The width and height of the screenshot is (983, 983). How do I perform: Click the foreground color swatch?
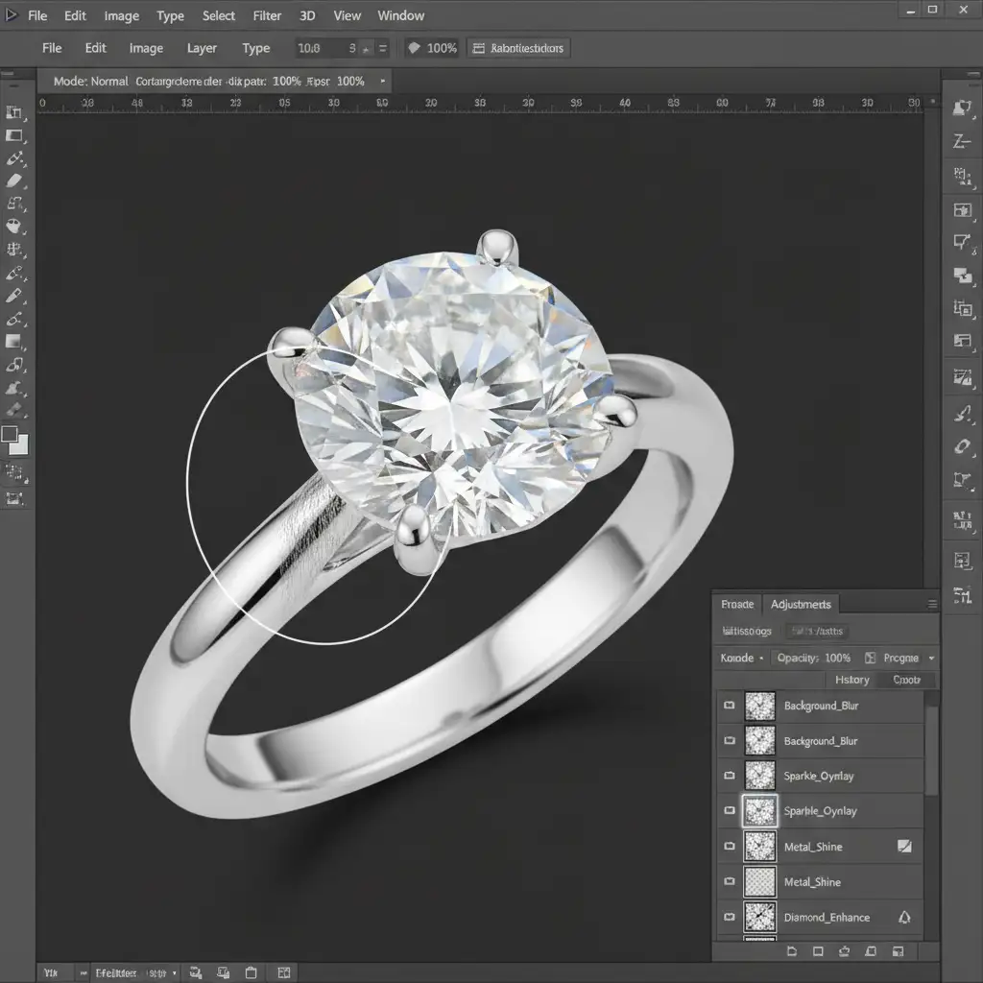[10, 435]
